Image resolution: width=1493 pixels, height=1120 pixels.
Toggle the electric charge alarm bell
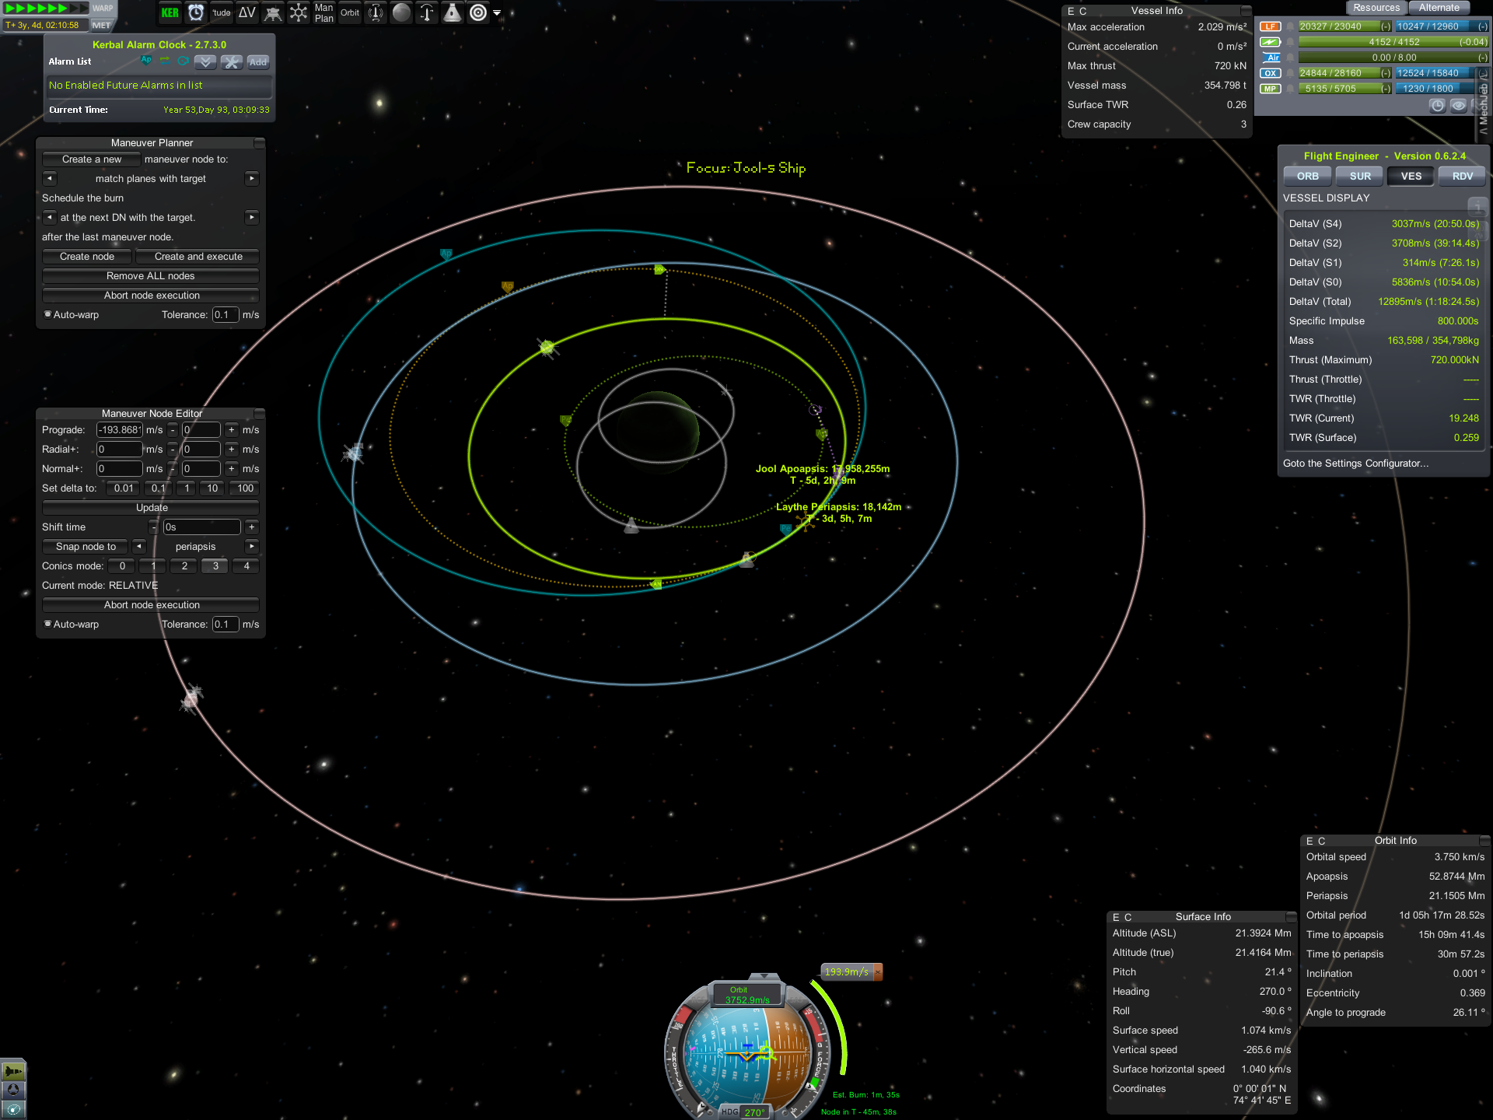[1290, 42]
